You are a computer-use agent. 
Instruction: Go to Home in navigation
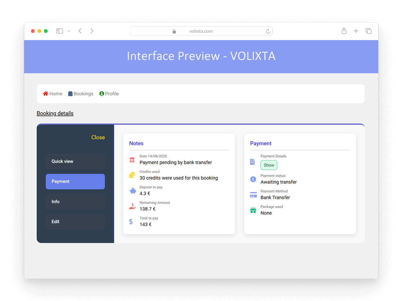(53, 94)
